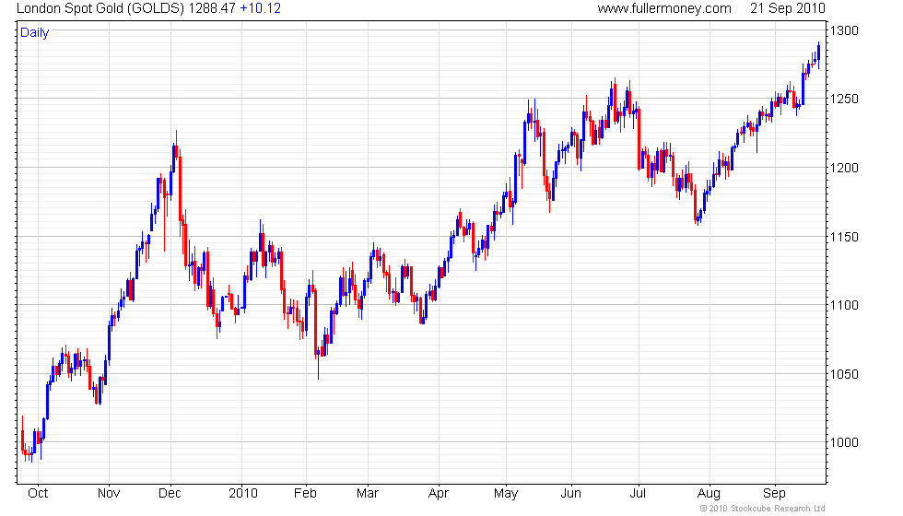Image resolution: width=903 pixels, height=516 pixels.
Task: Click the Feb month axis label
Action: click(305, 493)
